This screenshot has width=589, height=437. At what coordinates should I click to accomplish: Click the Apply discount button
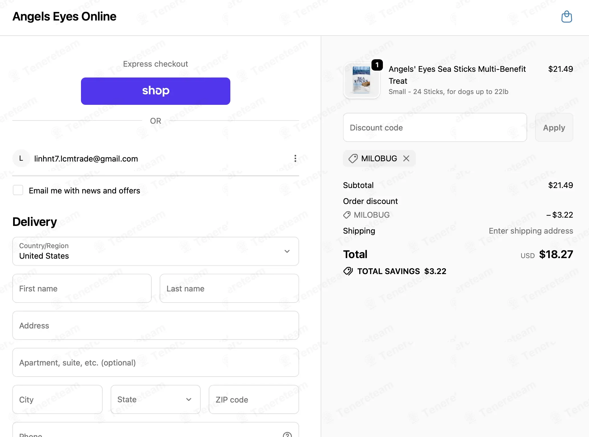(554, 127)
